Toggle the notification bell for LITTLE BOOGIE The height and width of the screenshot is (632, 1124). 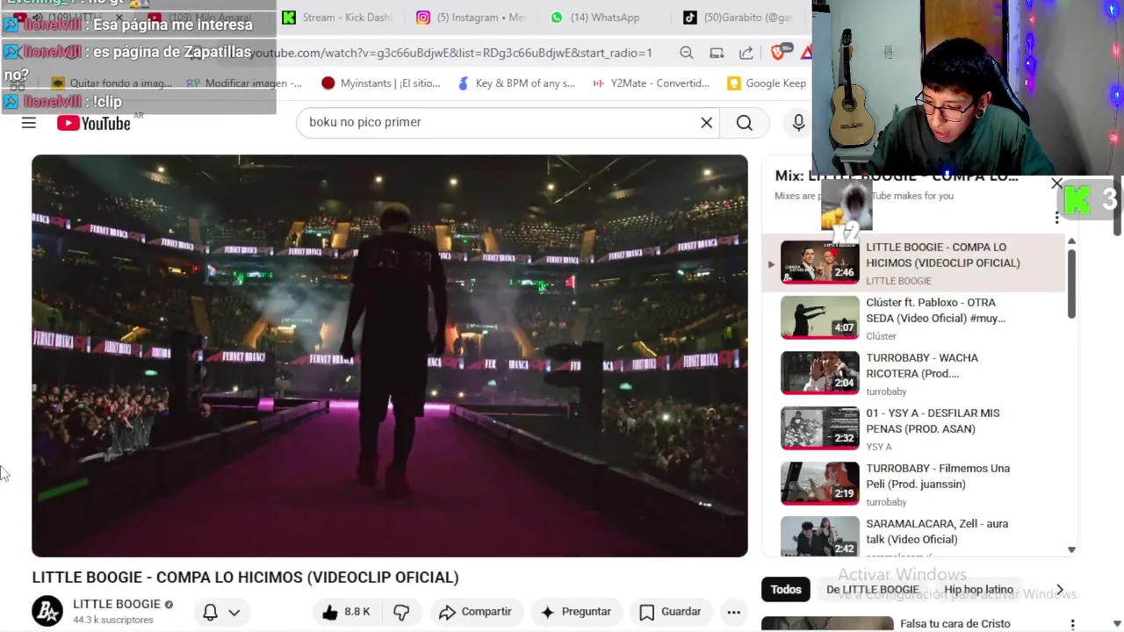click(211, 612)
